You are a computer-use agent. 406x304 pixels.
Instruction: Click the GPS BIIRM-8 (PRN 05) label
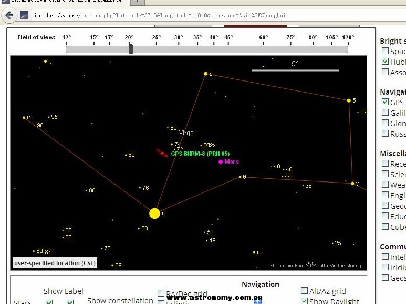[200, 154]
